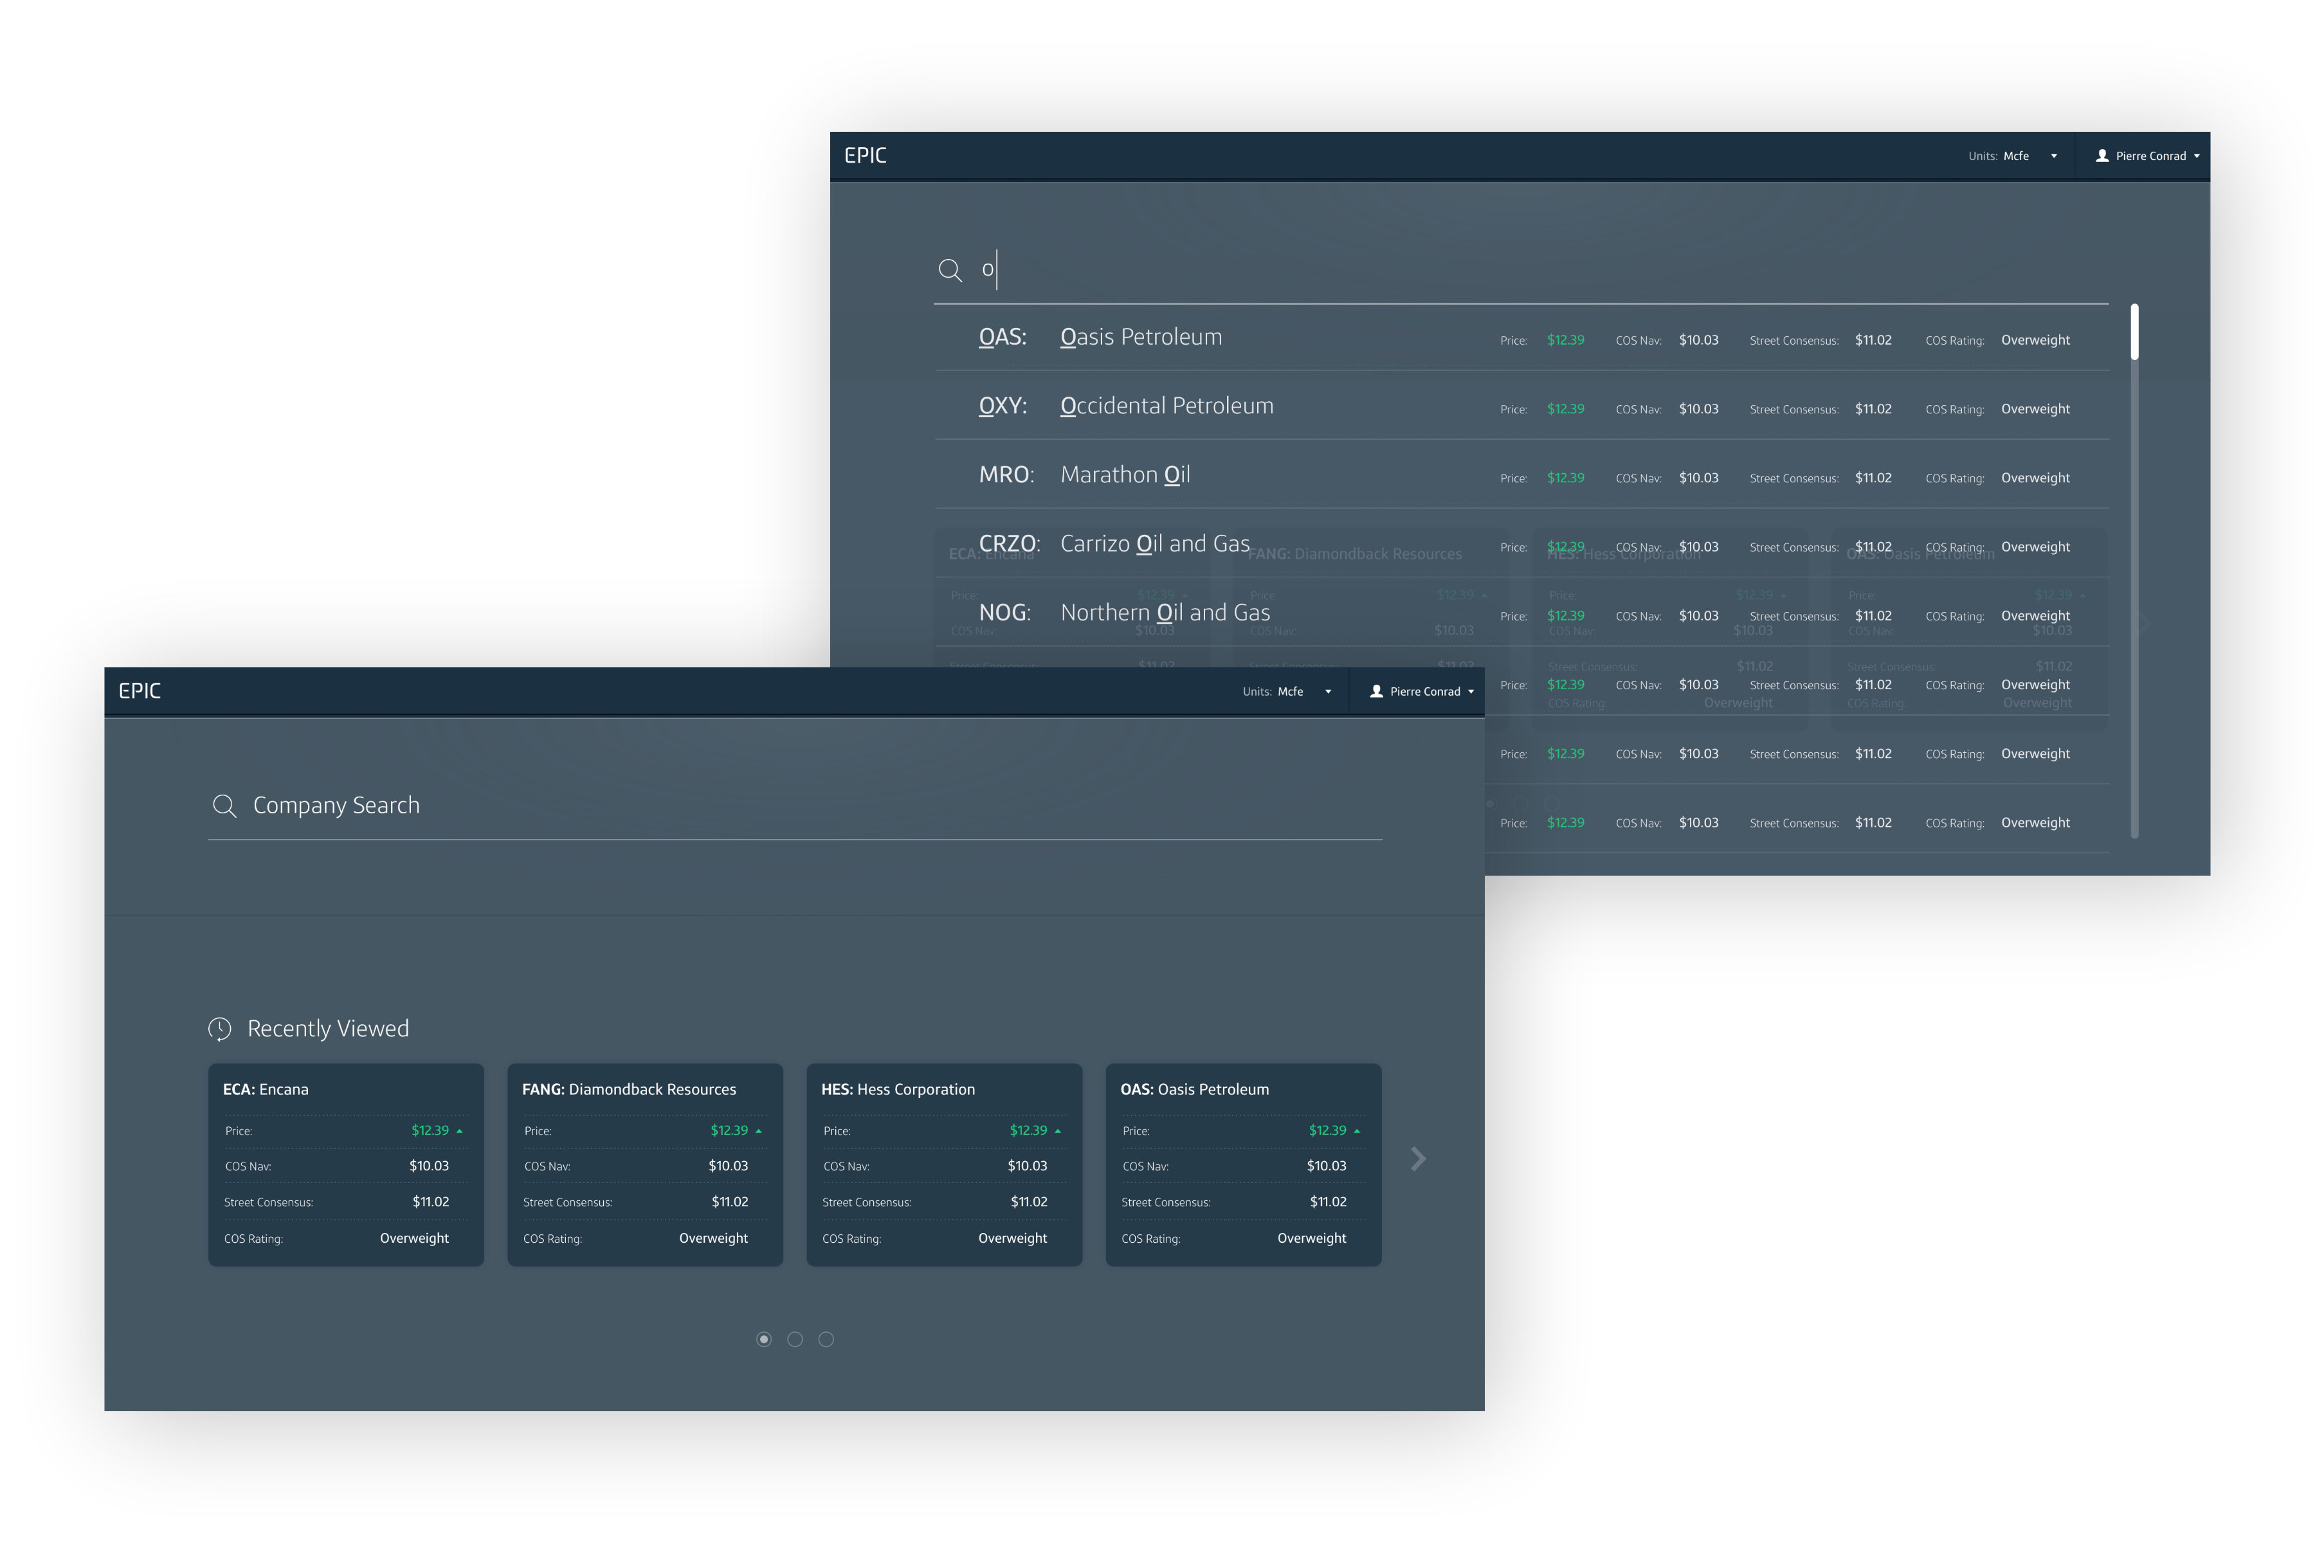Select the third carousel page dot
Image resolution: width=2315 pixels, height=1543 pixels.
click(x=827, y=1339)
